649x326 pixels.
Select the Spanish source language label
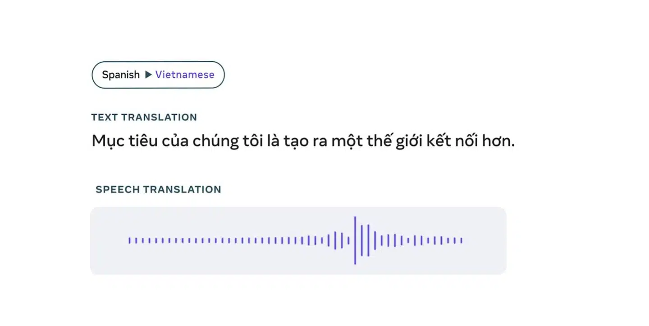[x=121, y=75]
